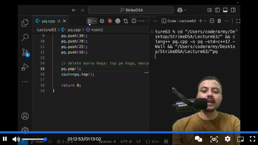
Task: Select the pq.cpp editor tab
Action: (50, 21)
